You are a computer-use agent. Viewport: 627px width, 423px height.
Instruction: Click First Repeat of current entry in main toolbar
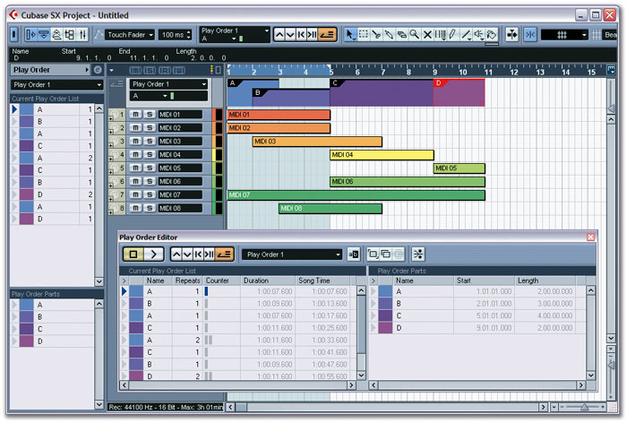301,35
